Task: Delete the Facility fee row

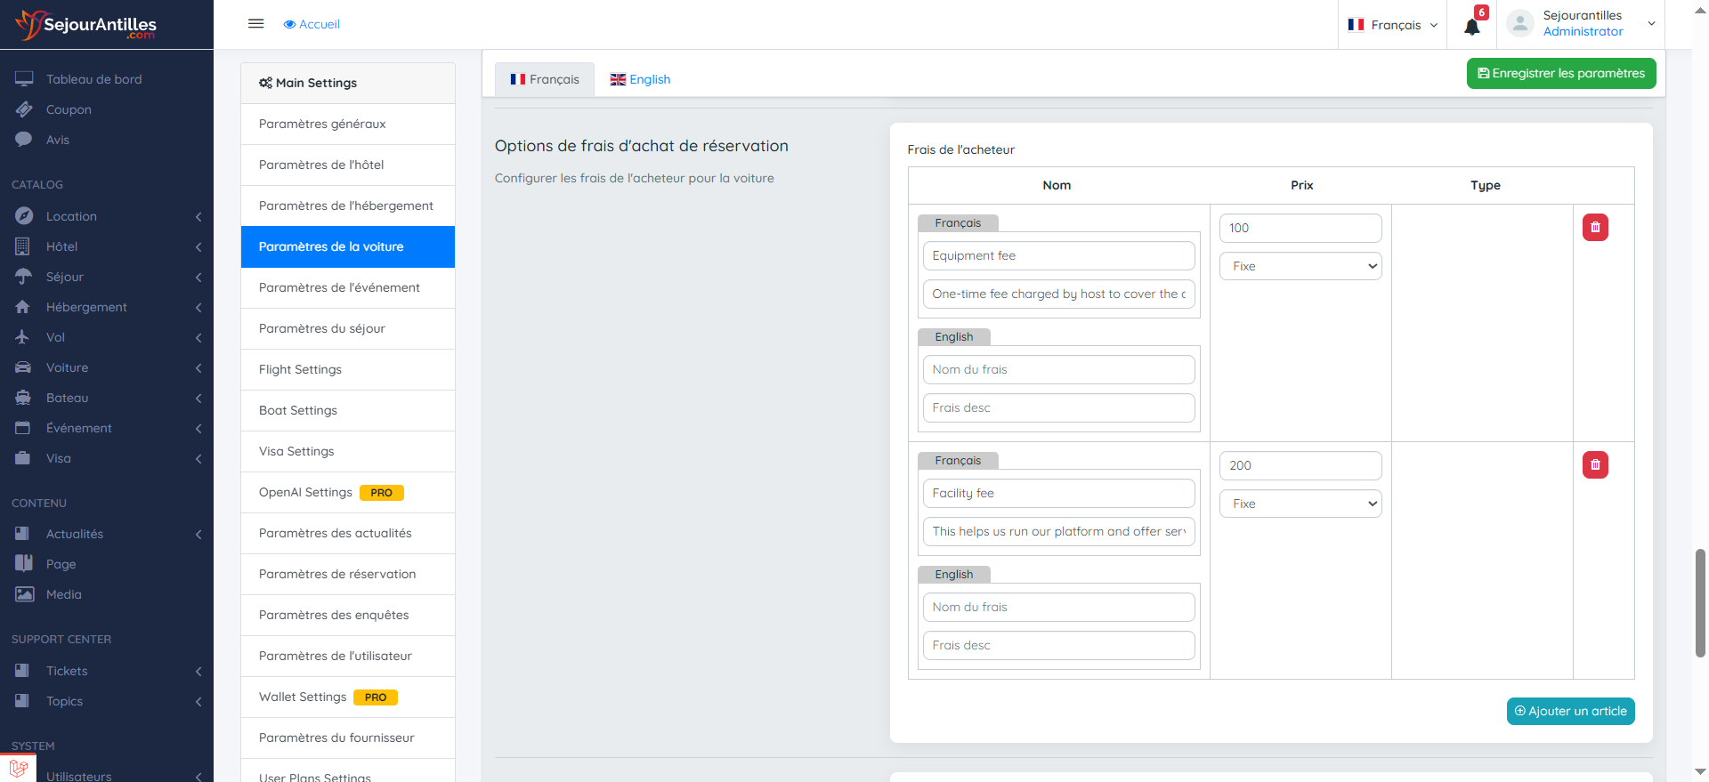Action: [1594, 465]
